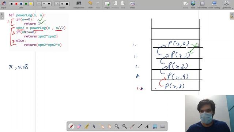Expand the right library panel tab
234x132 pixels.
tap(232, 16)
